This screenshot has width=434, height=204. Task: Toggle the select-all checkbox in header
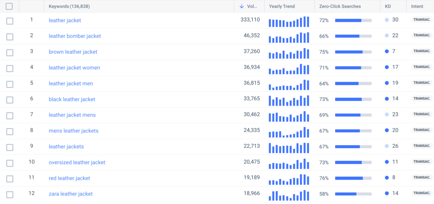(x=9, y=6)
